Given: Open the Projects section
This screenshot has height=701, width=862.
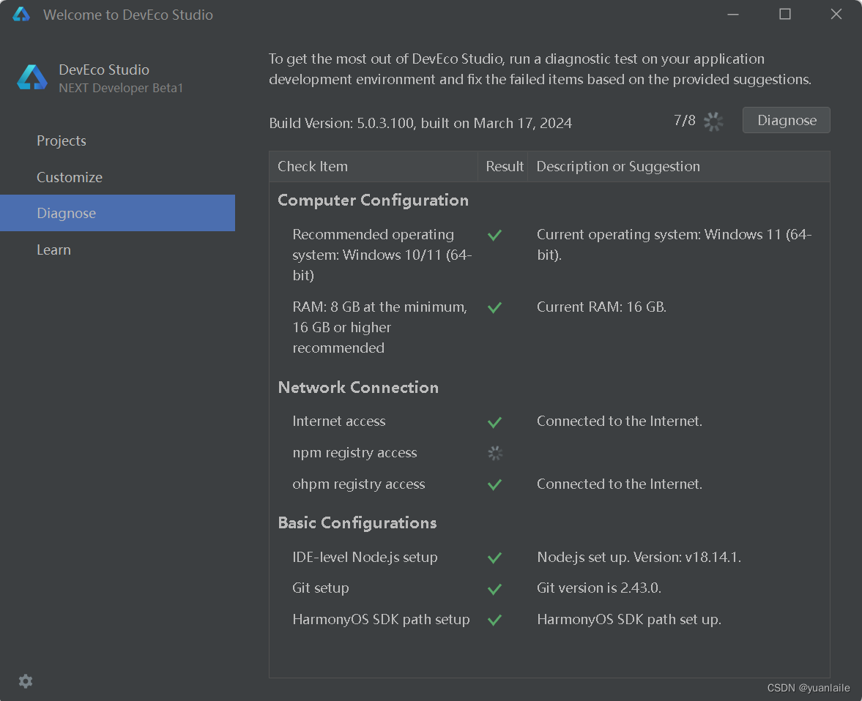Looking at the screenshot, I should (62, 140).
